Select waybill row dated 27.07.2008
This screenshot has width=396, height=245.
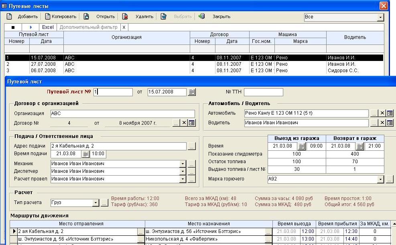[x=194, y=64]
